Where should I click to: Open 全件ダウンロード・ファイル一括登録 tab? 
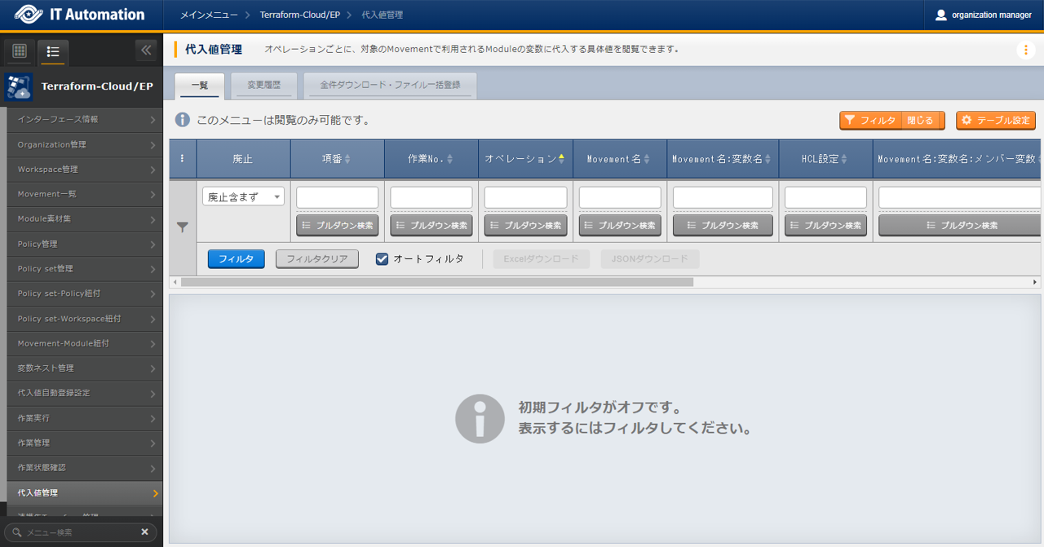[390, 85]
